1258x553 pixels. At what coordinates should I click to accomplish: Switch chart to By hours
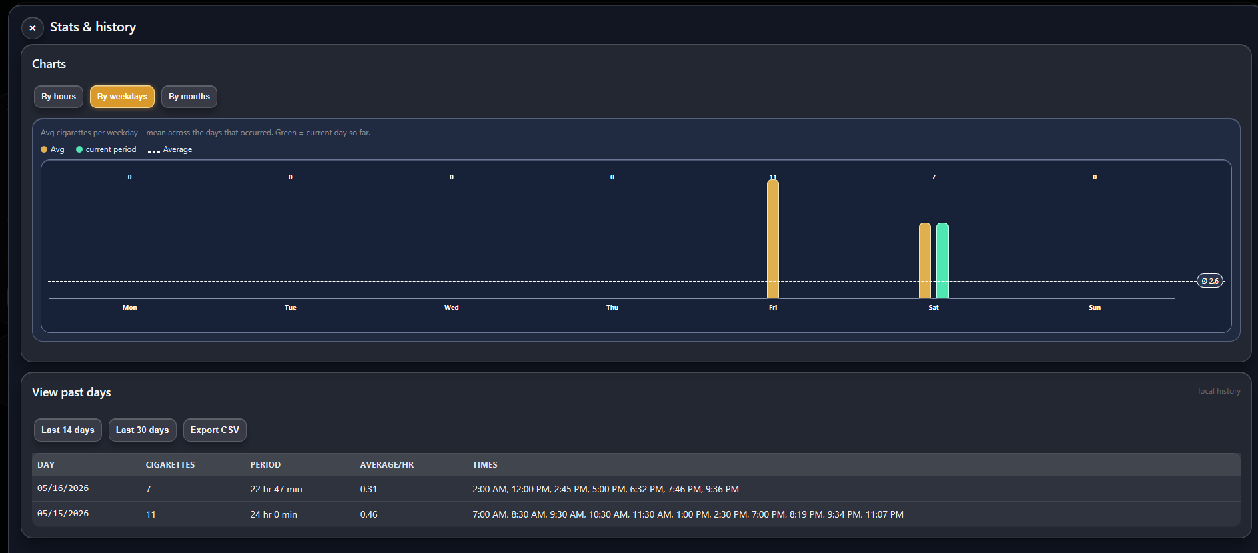[x=59, y=97]
